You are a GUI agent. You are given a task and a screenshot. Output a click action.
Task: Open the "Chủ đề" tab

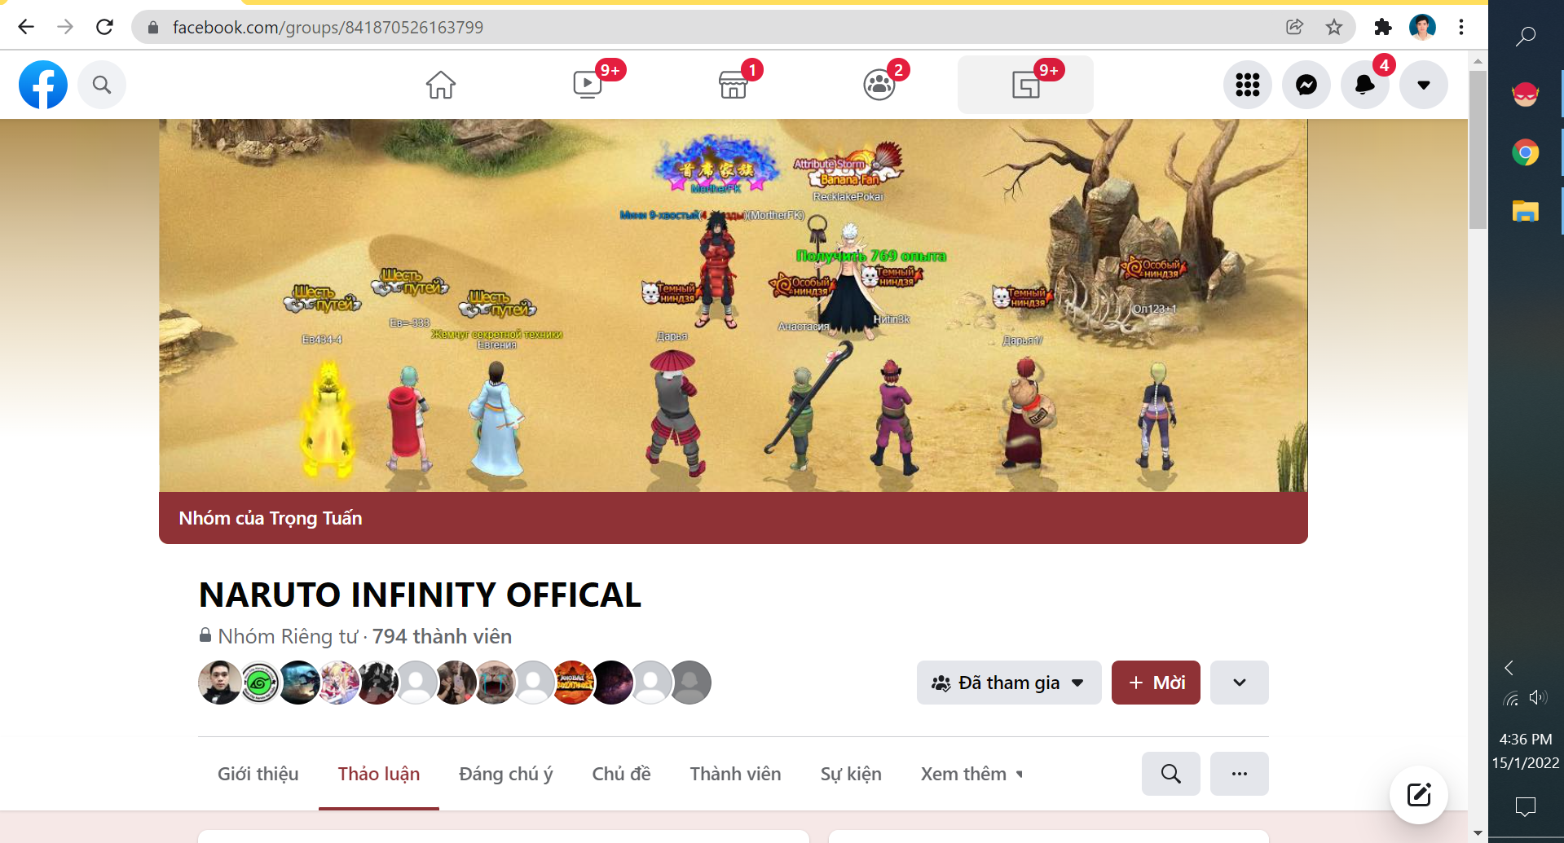point(622,774)
